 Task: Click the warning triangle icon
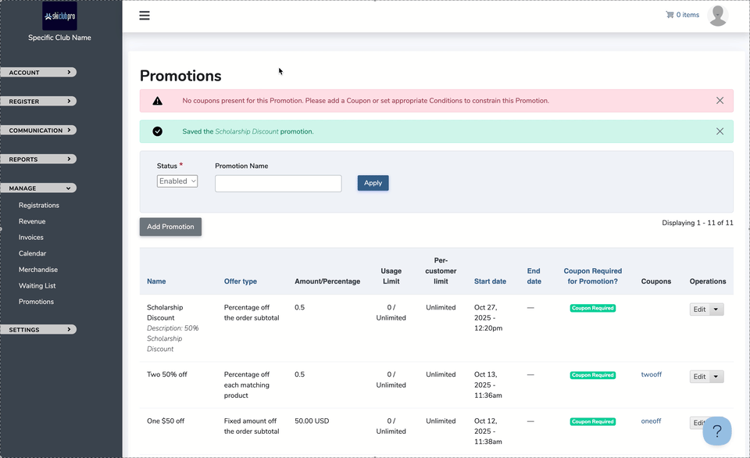(x=158, y=101)
